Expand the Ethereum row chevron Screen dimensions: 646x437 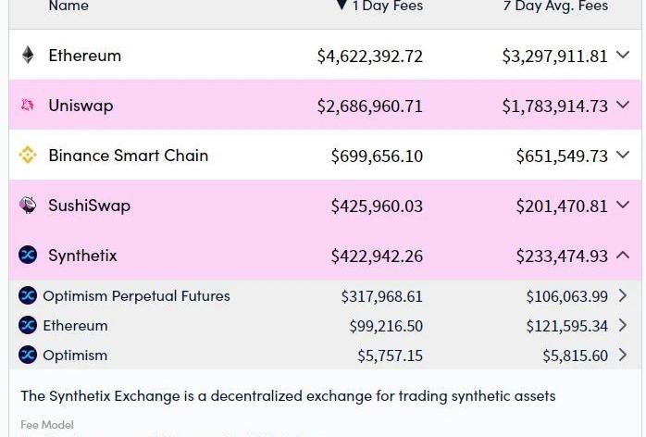(623, 56)
